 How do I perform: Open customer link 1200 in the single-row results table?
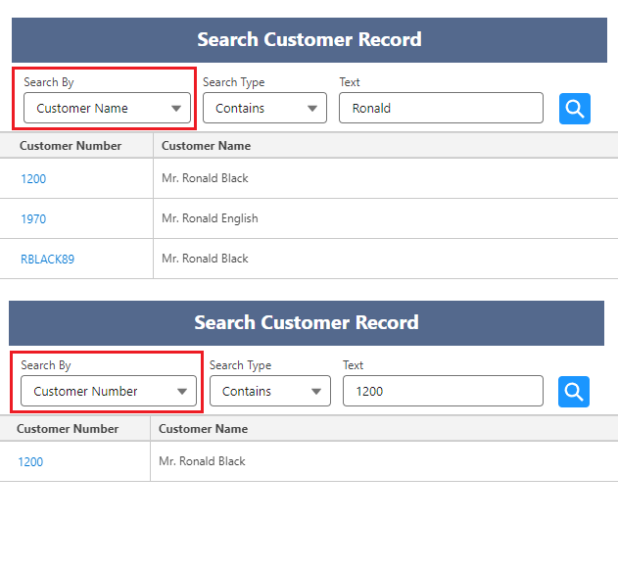[30, 462]
